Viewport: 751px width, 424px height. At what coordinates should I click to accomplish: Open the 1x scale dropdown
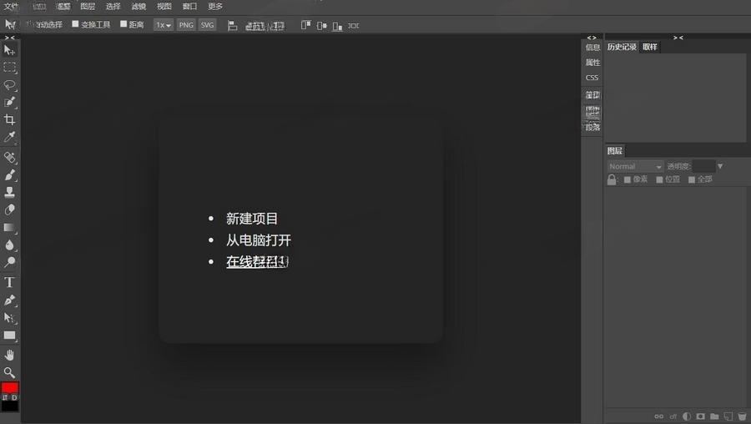(164, 25)
